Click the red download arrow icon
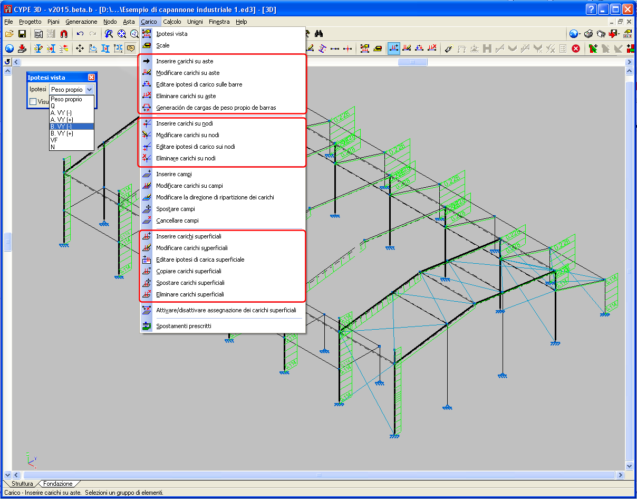 (22, 49)
